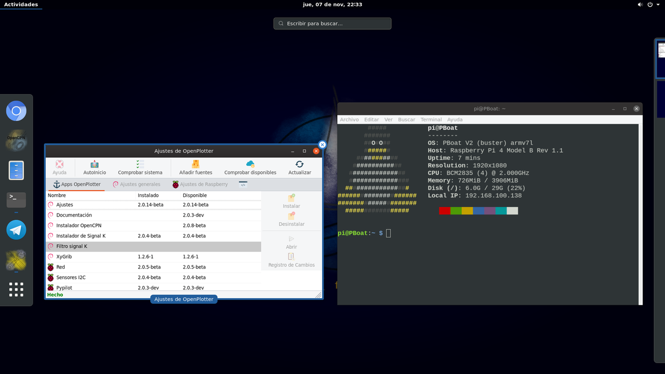Viewport: 665px width, 374px height.
Task: Launch Telegram from the dock
Action: click(x=16, y=230)
